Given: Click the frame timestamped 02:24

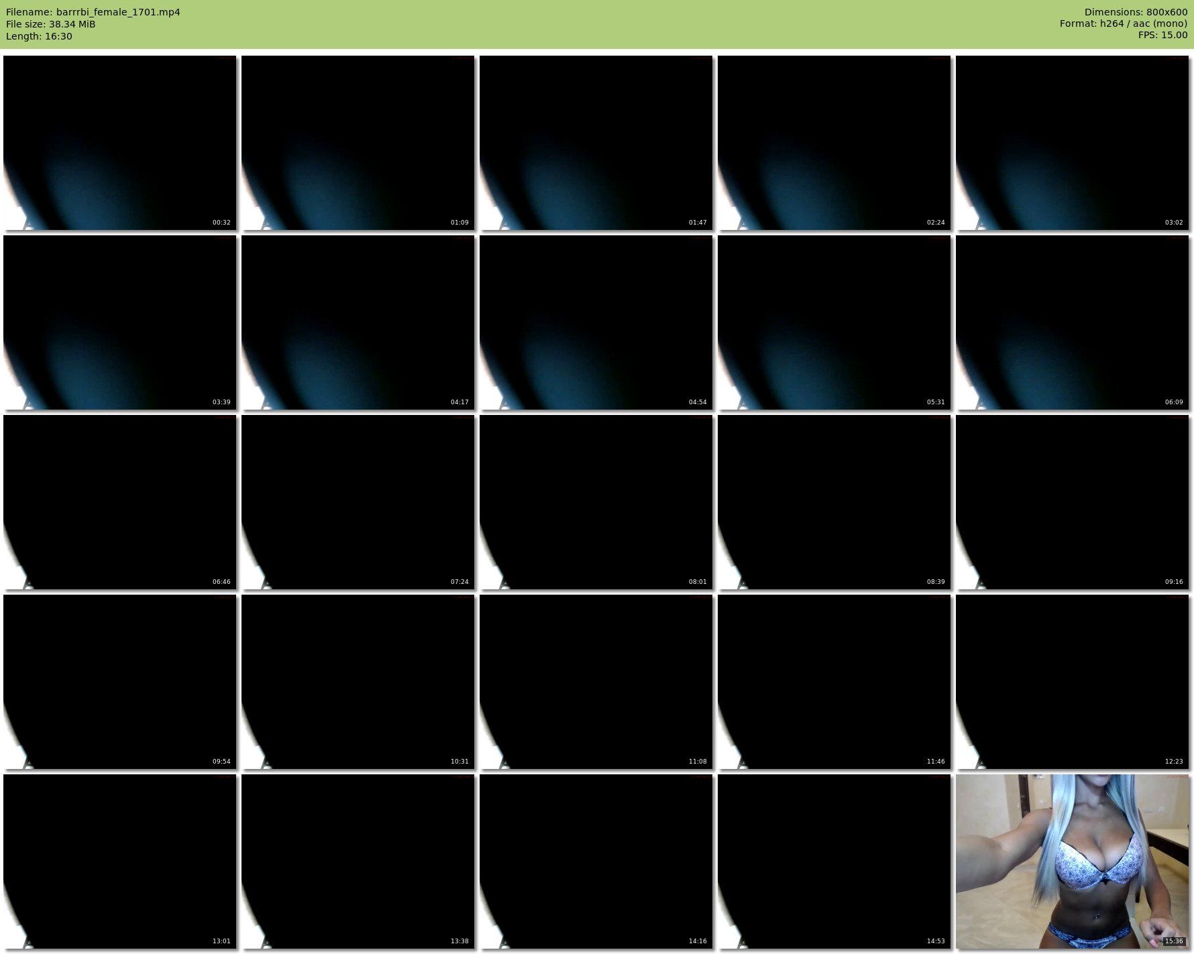Looking at the screenshot, I should [834, 143].
